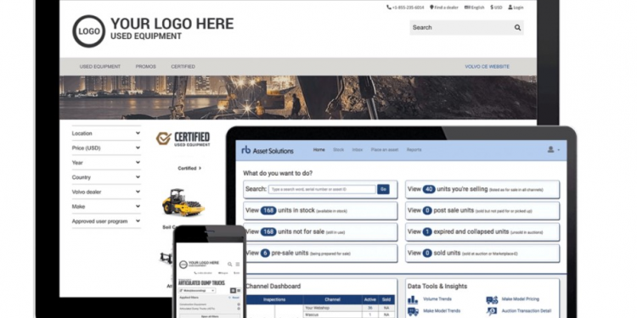Expand the Year filter
Screen dimensions: 637x318
click(x=106, y=163)
